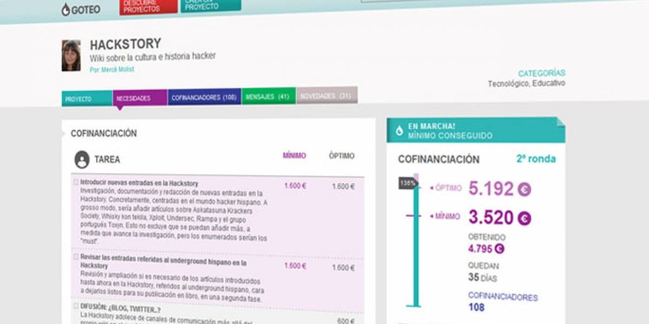This screenshot has width=649, height=324.
Task: Switch to the Mensajes (41) tab
Action: coord(268,97)
